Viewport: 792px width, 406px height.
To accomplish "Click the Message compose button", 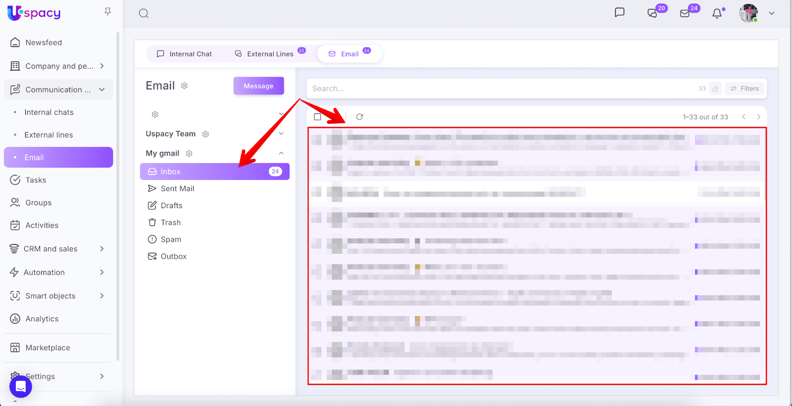I will coord(258,86).
